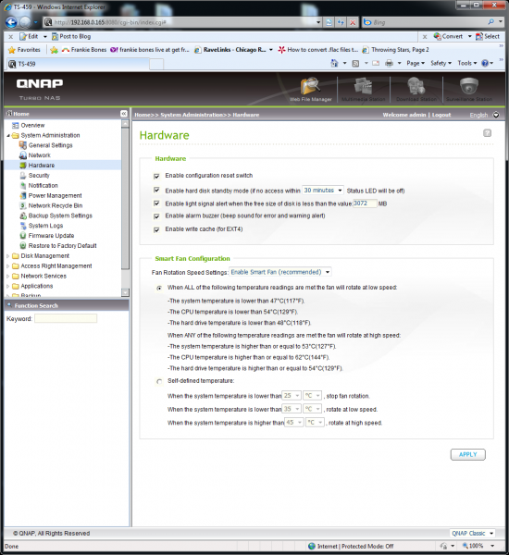The width and height of the screenshot is (509, 555).
Task: Open Notification in sidebar tree
Action: (43, 186)
